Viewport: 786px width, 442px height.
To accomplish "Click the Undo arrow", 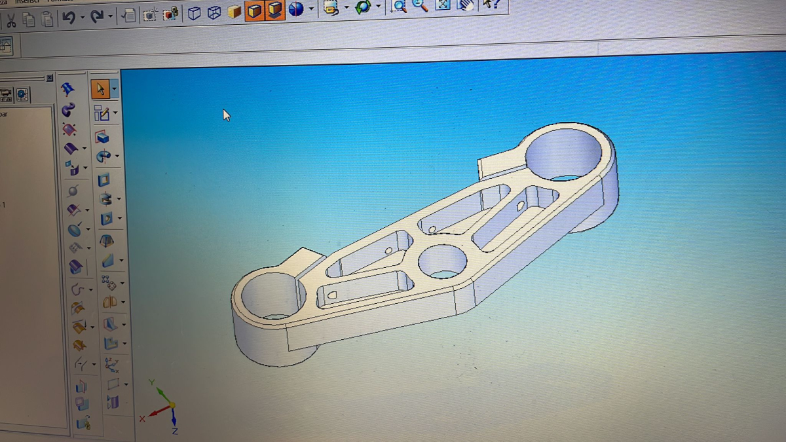I will [x=68, y=18].
